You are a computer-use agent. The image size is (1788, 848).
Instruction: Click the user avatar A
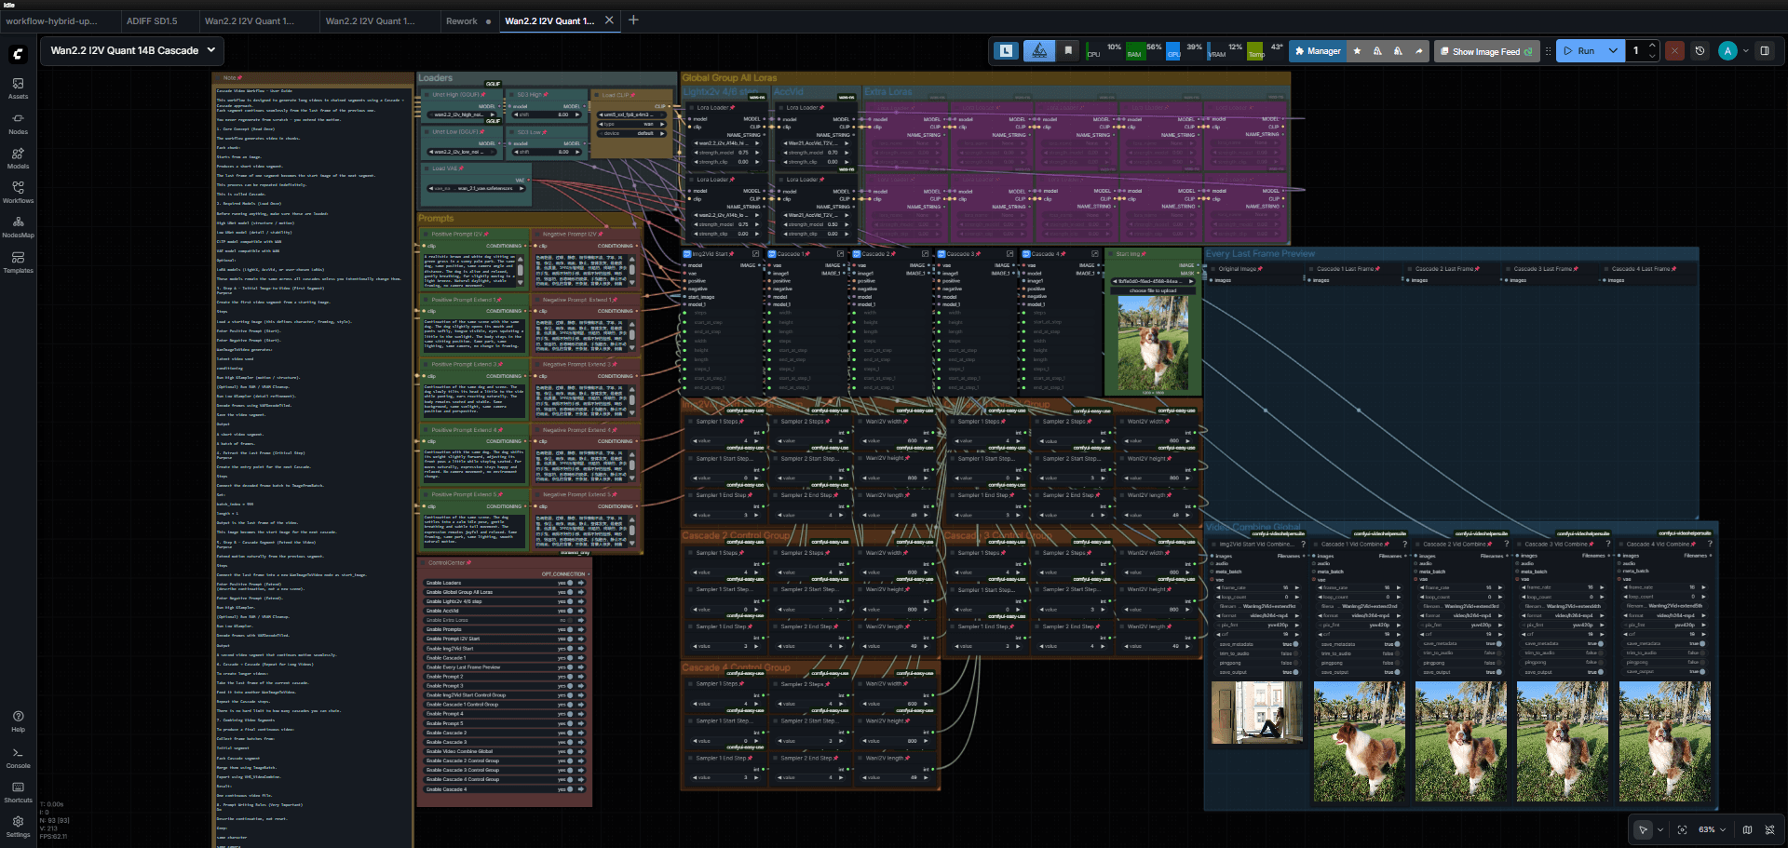pyautogui.click(x=1727, y=51)
